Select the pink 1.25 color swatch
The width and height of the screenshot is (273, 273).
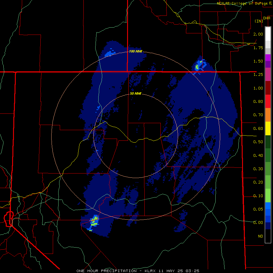268,74
